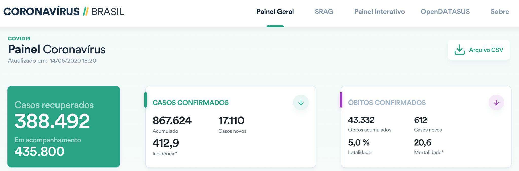519x171 pixels.
Task: Click the Letalidade value 5,0 %
Action: click(359, 142)
